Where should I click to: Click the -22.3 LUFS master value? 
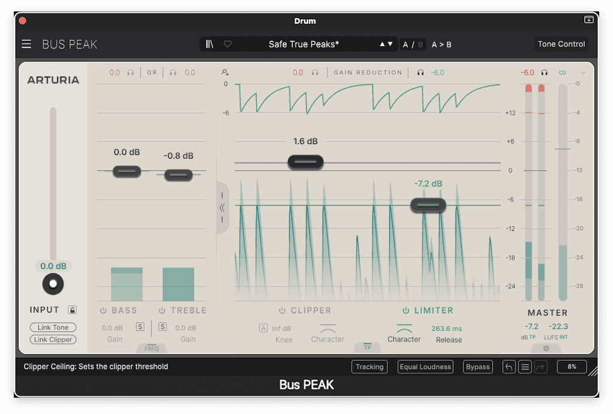(x=558, y=327)
